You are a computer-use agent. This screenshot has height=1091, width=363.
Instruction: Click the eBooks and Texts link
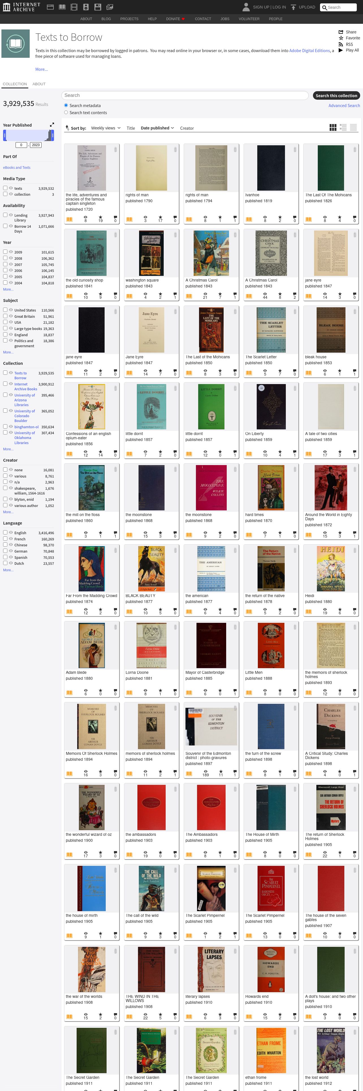coord(16,167)
